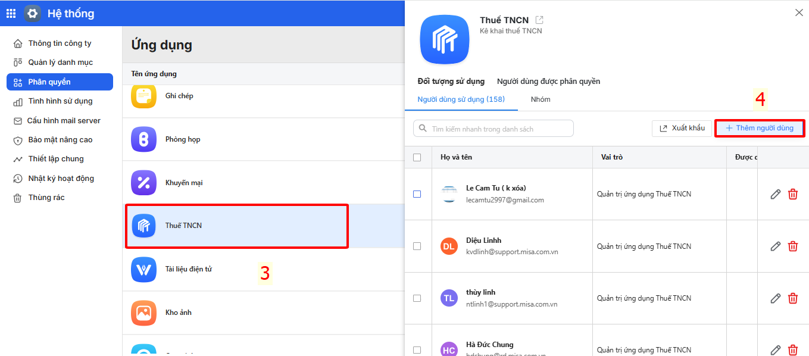Select Phân quyền in sidebar

tap(60, 82)
